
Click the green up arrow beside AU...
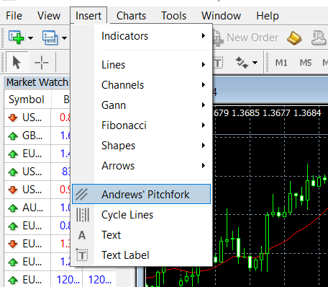[13, 208]
